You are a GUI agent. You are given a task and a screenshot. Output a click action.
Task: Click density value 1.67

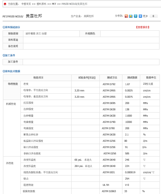point(127,84)
